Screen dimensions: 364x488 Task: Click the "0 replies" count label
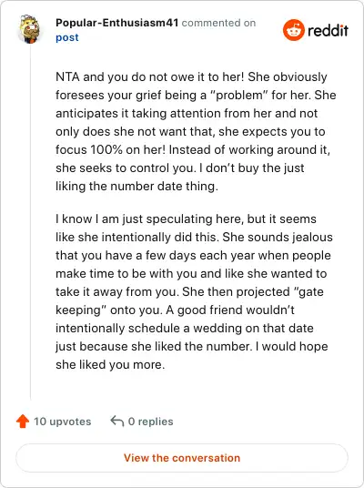point(150,422)
